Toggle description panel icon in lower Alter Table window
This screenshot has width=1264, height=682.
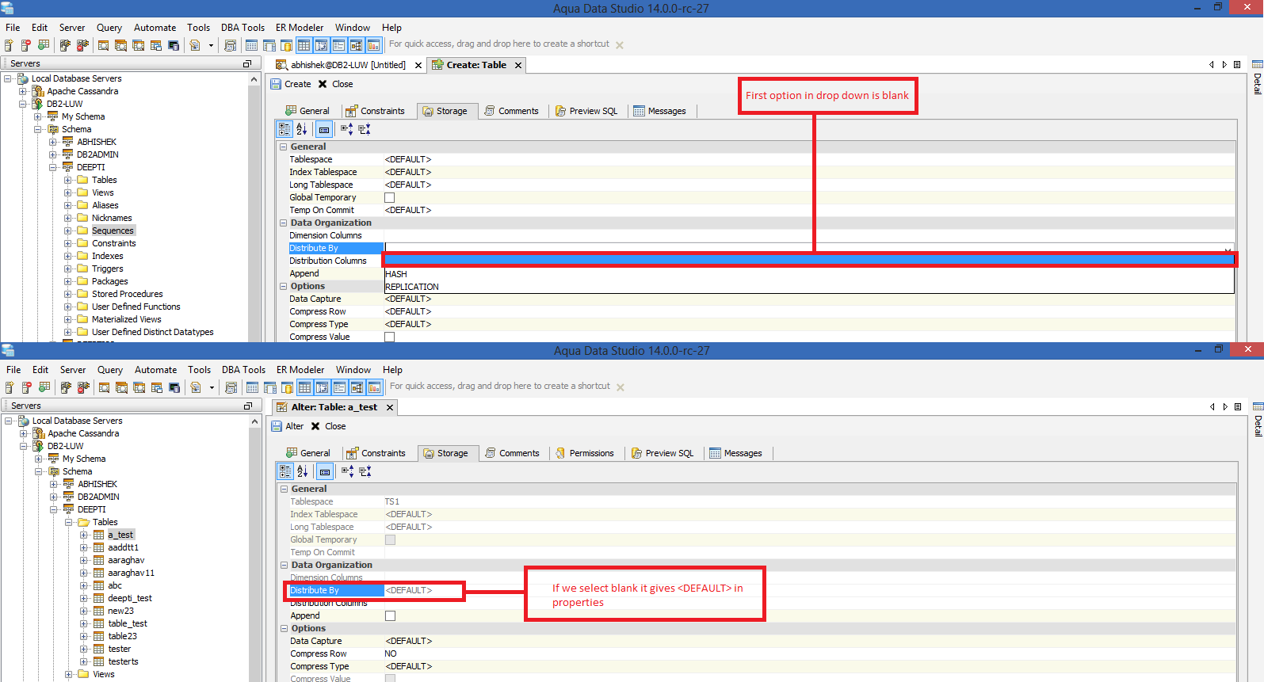tap(325, 471)
